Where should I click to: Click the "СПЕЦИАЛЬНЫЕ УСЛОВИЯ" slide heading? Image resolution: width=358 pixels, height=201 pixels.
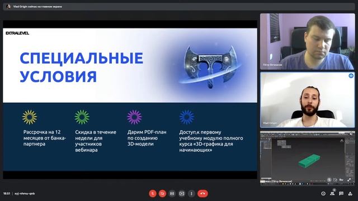coord(81,67)
